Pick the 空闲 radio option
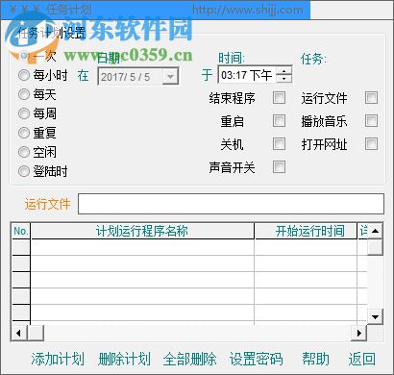The image size is (394, 375). tap(24, 152)
